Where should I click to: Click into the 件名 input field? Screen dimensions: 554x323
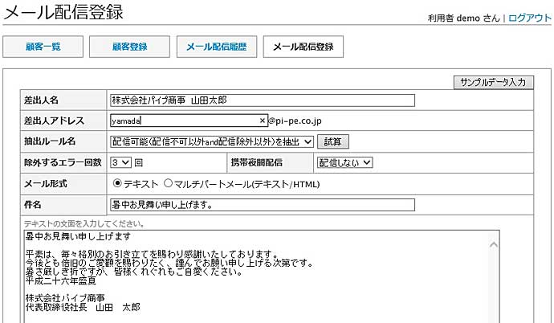[263, 205]
